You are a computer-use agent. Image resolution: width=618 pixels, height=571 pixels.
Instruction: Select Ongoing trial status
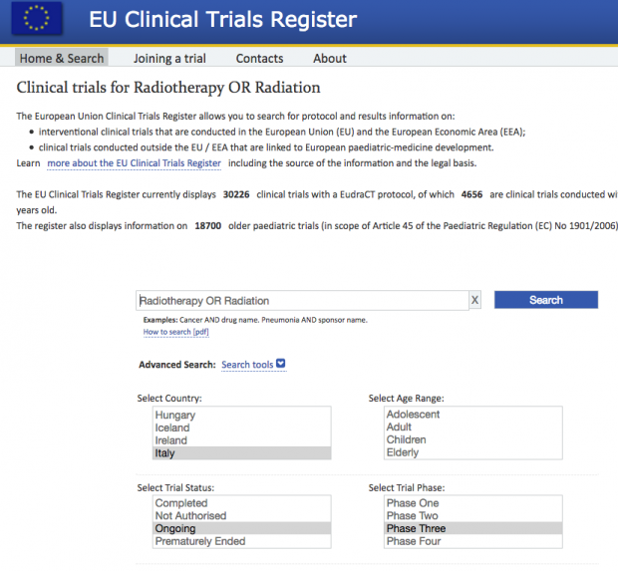point(241,528)
